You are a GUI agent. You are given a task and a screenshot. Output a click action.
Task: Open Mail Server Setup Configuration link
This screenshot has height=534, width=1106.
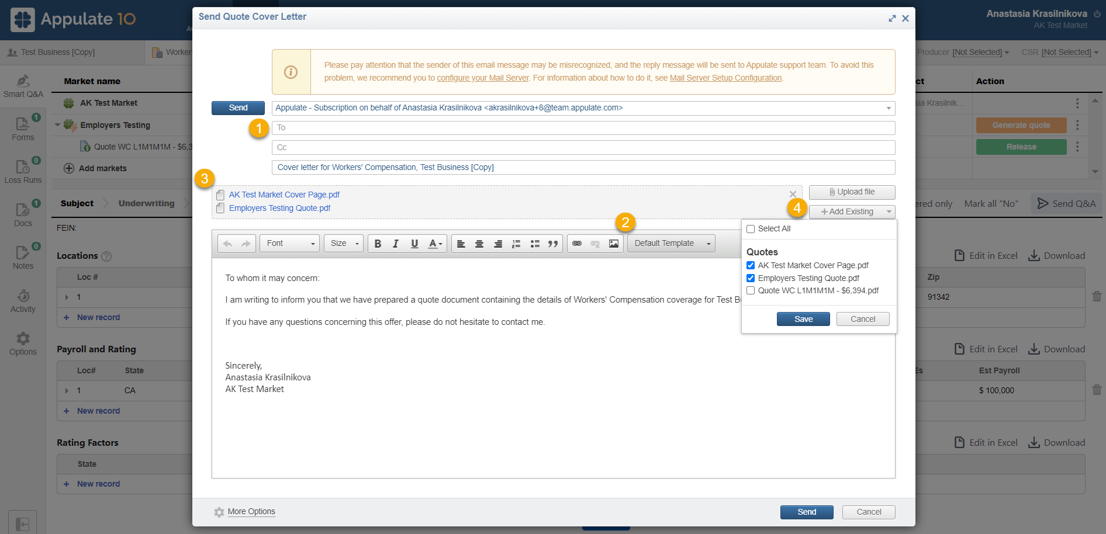coord(725,78)
